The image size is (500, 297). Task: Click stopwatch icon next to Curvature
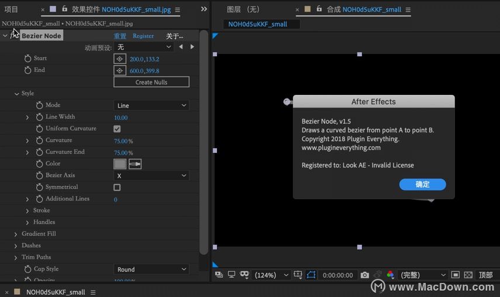click(x=39, y=141)
